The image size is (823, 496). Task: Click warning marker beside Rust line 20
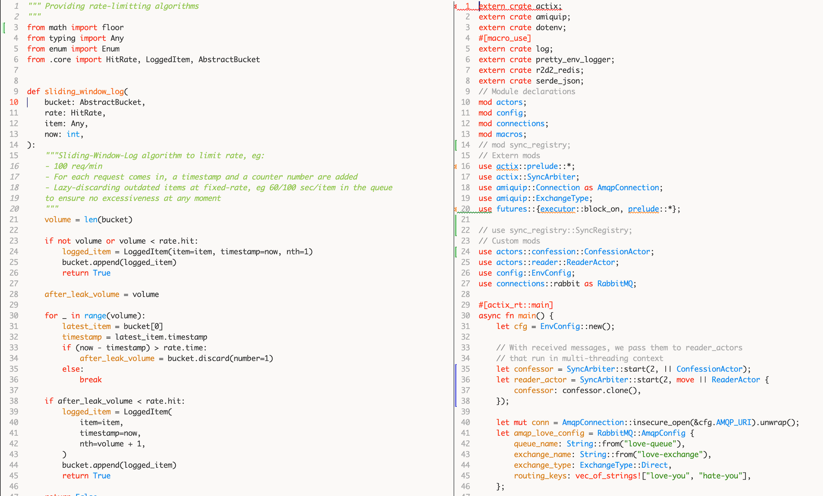(x=456, y=209)
